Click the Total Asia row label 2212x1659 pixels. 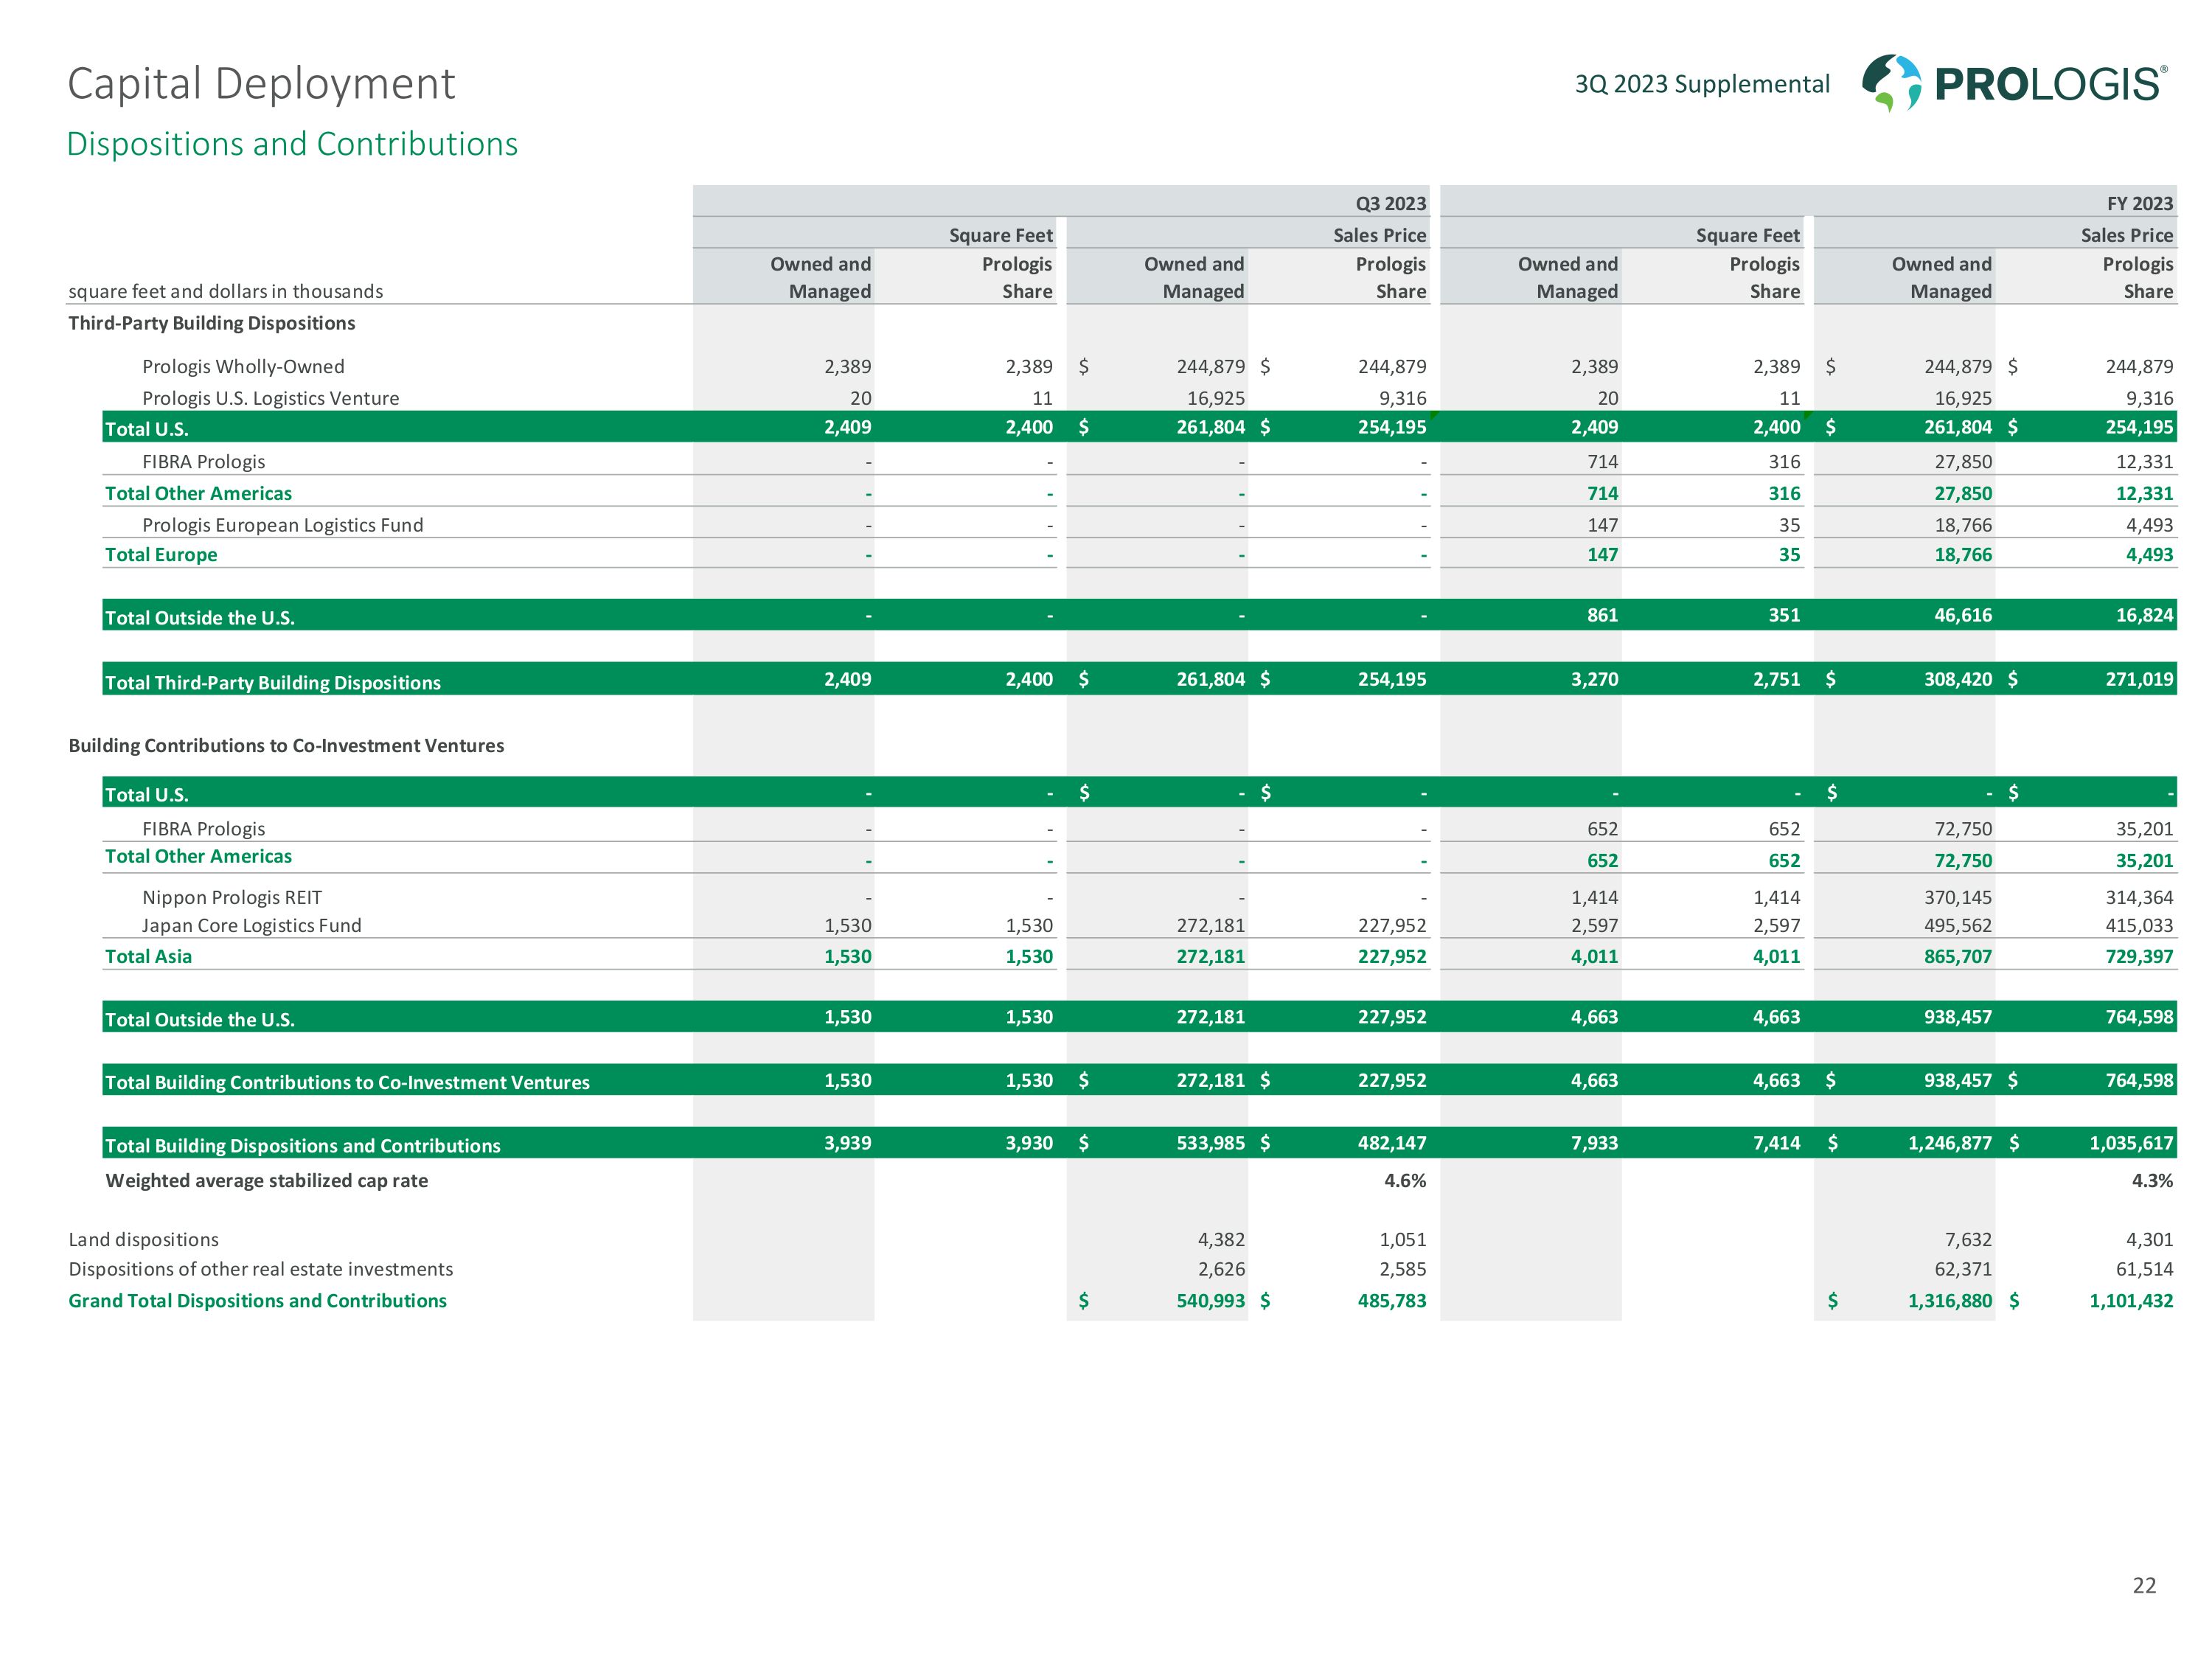(148, 957)
